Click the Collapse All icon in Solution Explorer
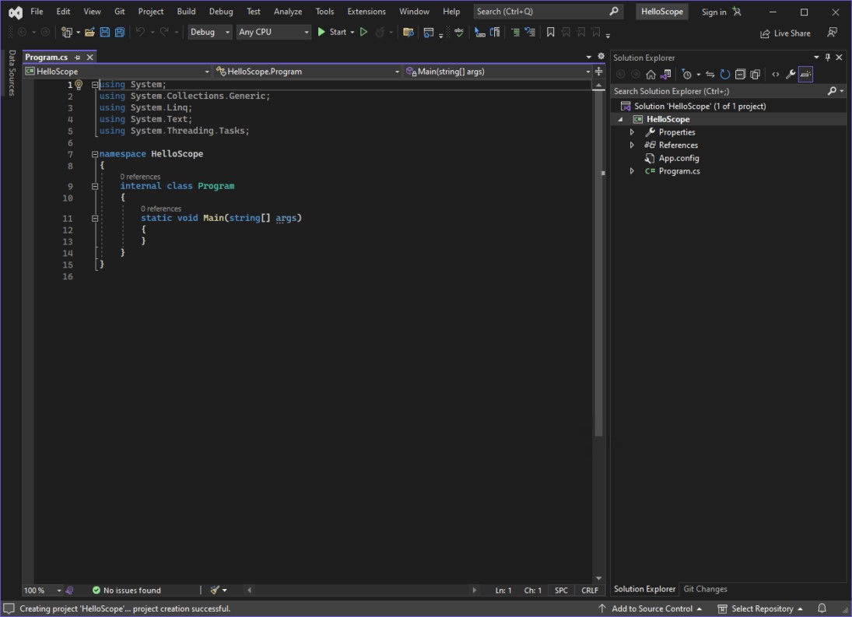The image size is (852, 617). tap(740, 74)
